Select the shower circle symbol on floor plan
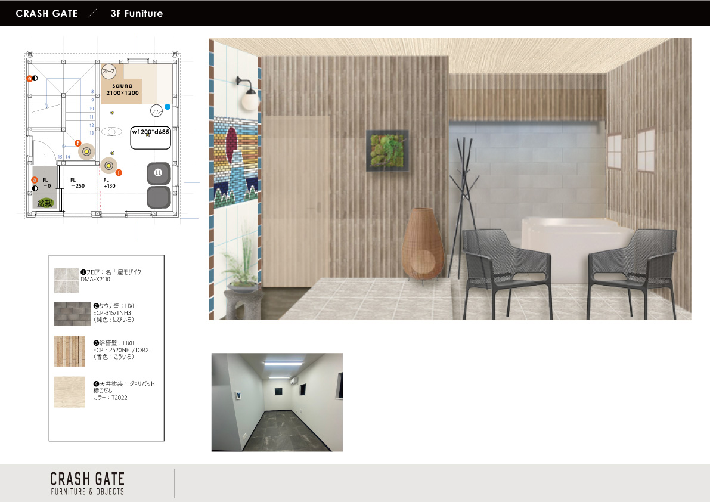Viewport: 710px width, 502px height. 157,110
